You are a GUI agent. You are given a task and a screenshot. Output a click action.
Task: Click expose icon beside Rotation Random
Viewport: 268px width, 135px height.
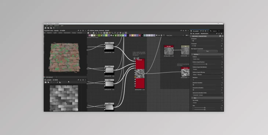click(222, 83)
